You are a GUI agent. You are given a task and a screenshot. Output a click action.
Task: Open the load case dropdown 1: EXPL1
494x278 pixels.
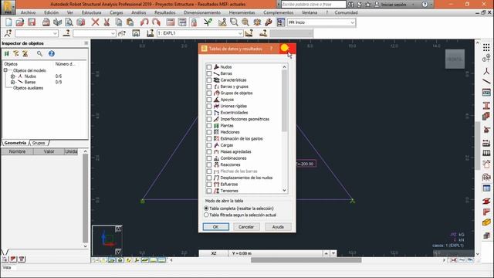point(200,33)
